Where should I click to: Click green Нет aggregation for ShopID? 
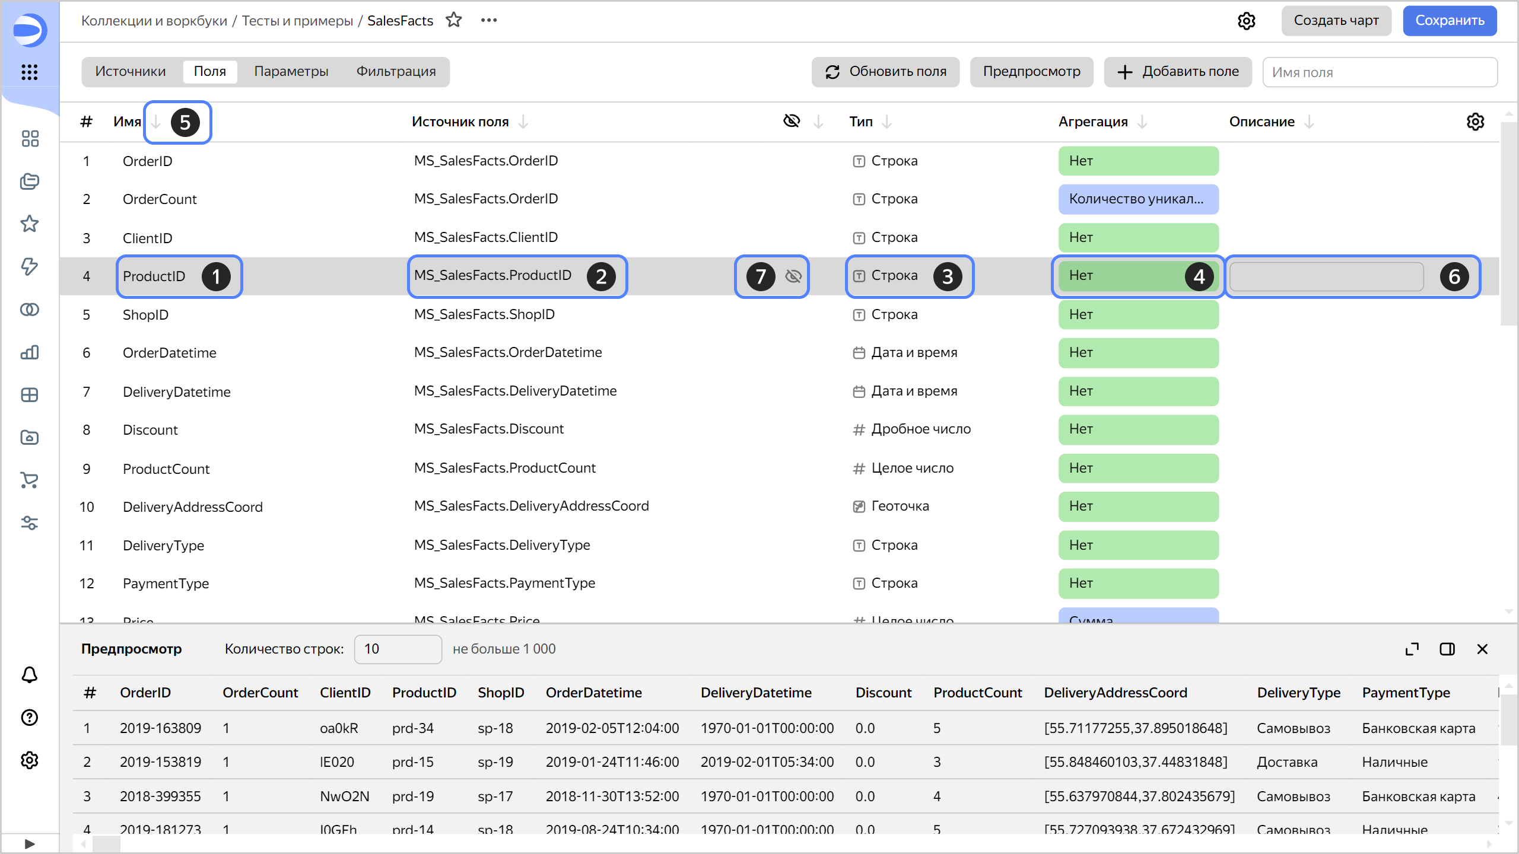point(1138,314)
